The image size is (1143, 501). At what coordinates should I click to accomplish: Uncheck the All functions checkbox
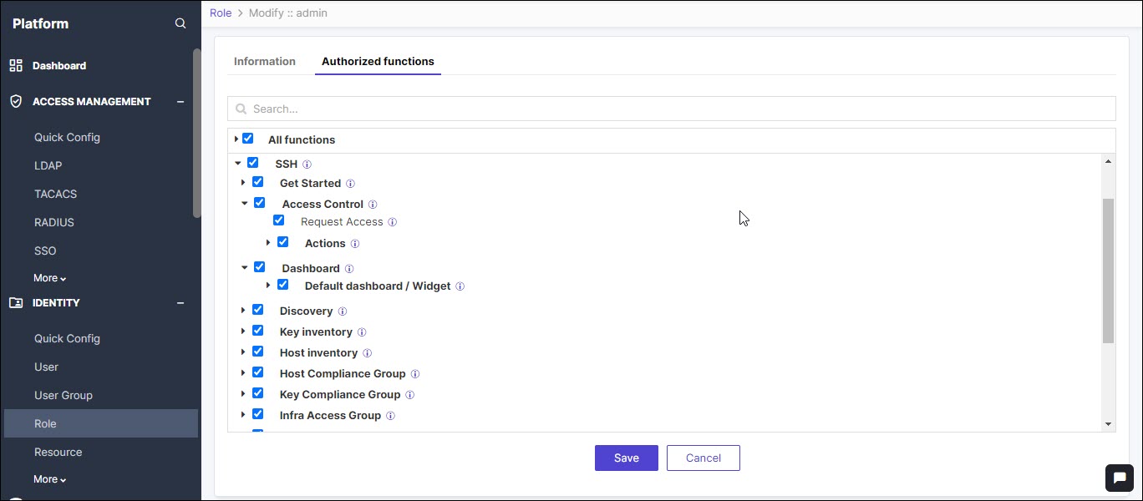247,139
